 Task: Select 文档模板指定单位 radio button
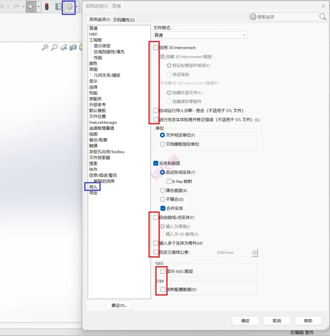pos(163,144)
